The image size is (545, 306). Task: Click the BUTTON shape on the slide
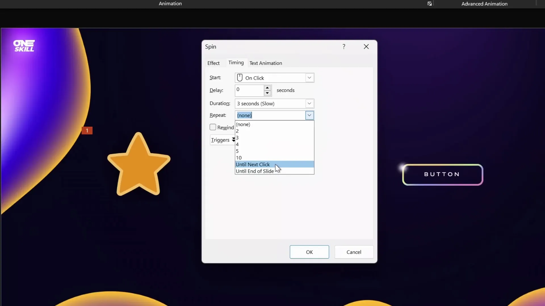442,175
